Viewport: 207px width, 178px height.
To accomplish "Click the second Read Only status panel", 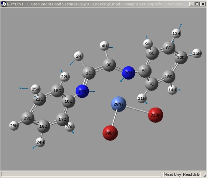I will (191, 174).
